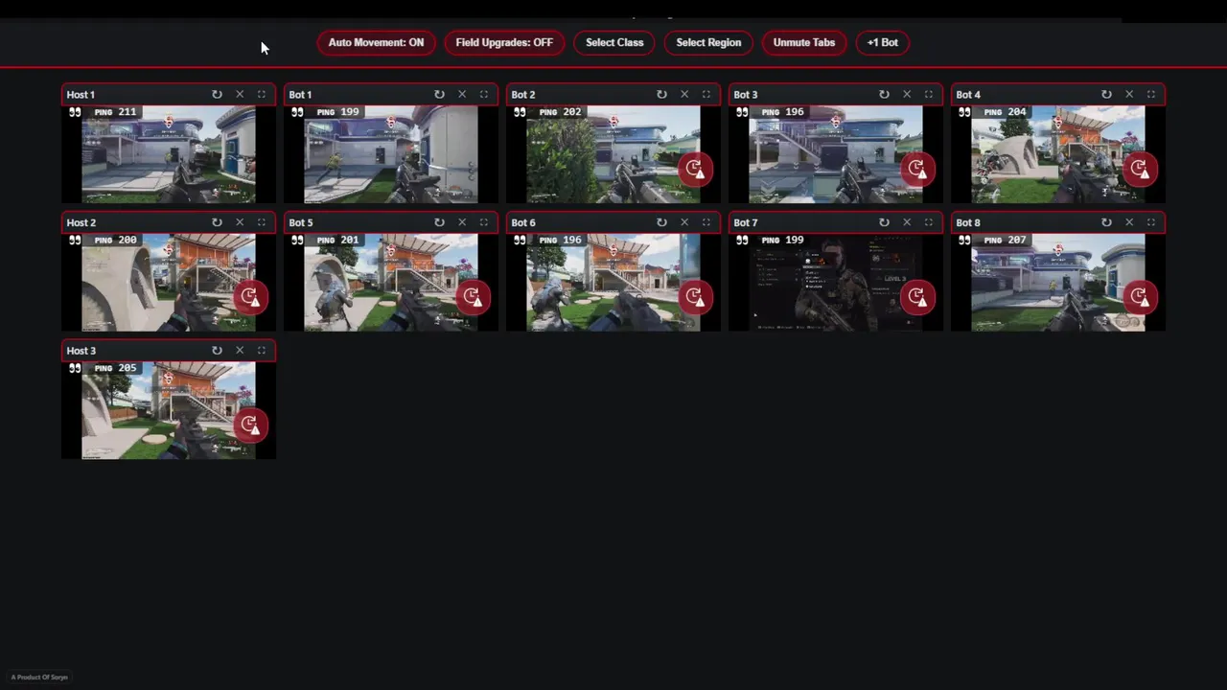This screenshot has height=690, width=1227.
Task: Select the Bot 7 menu screen preview
Action: [x=835, y=283]
